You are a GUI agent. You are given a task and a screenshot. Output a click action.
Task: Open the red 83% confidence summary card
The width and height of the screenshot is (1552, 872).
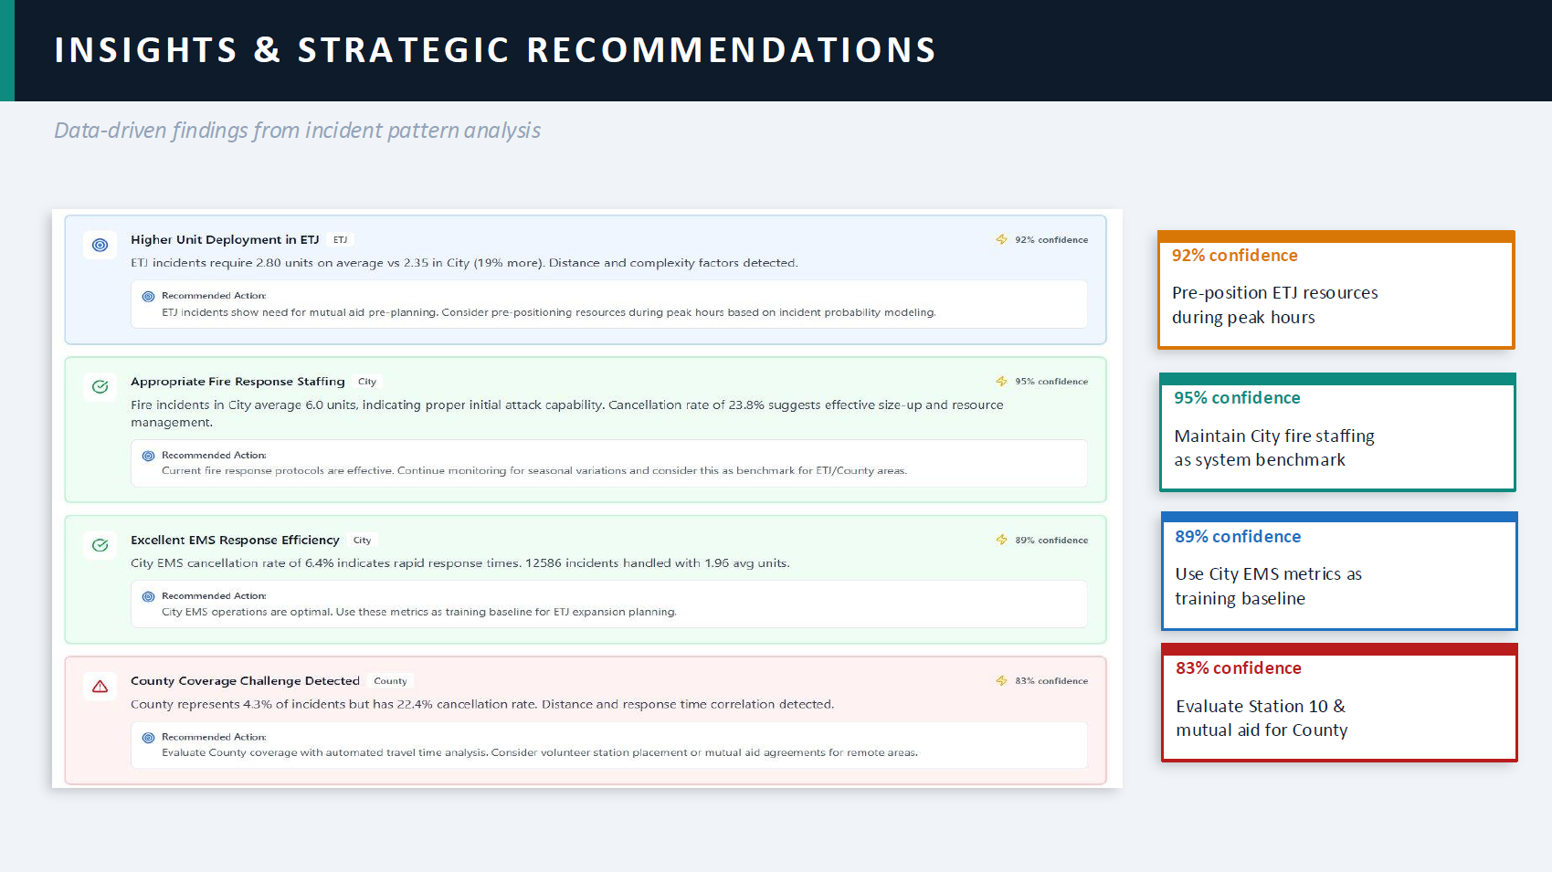[1338, 703]
